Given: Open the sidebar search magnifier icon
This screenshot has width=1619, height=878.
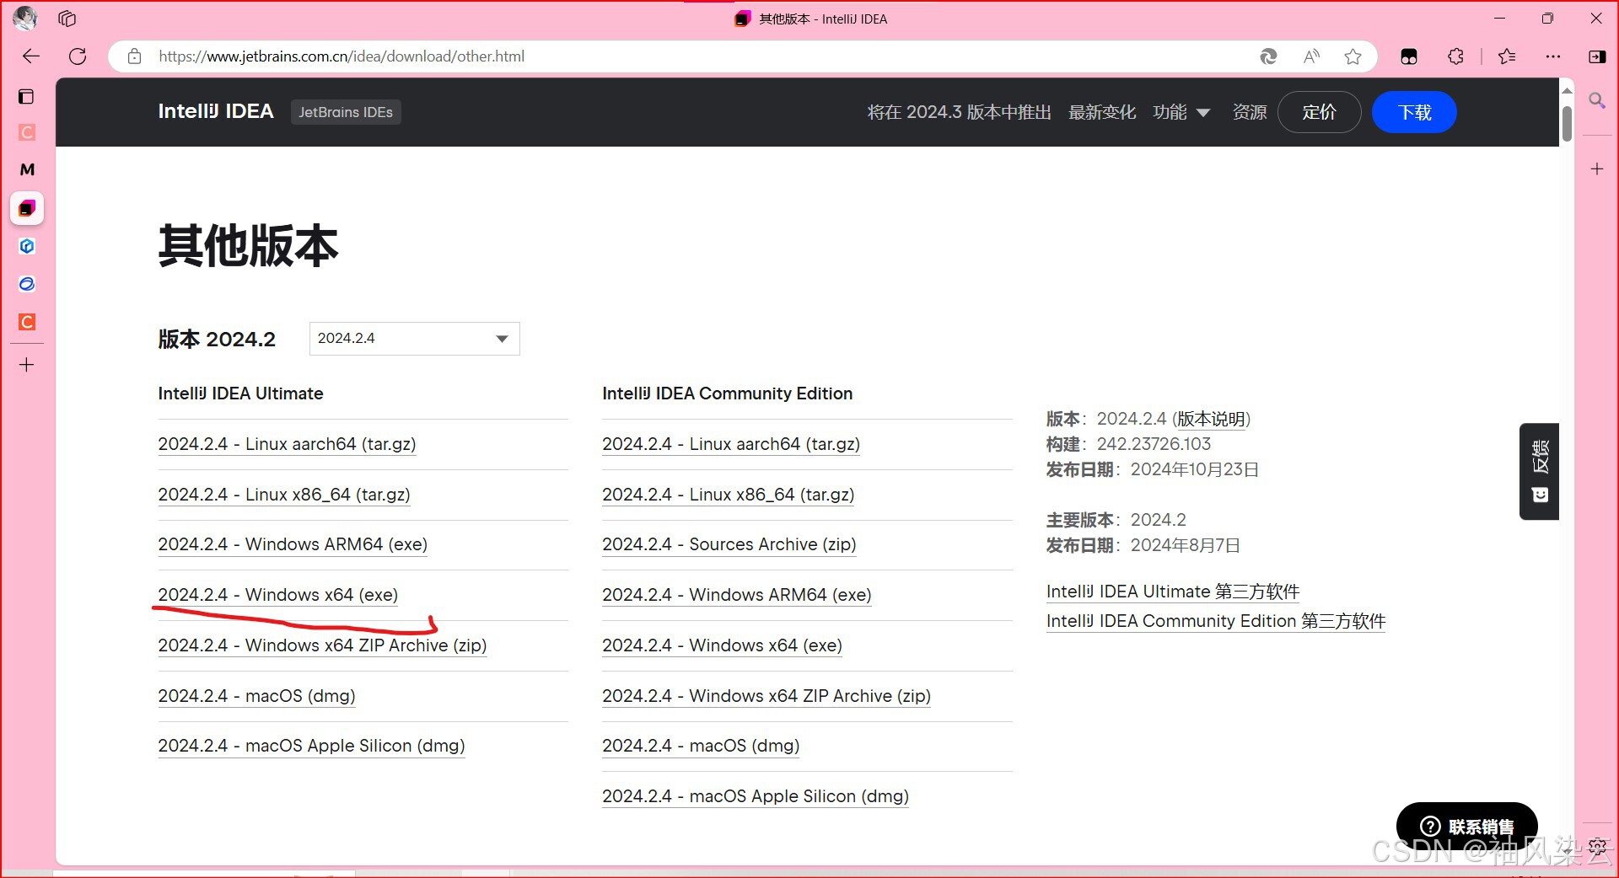Looking at the screenshot, I should [1597, 101].
